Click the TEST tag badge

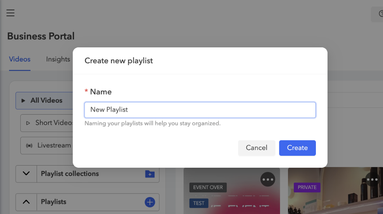pyautogui.click(x=199, y=203)
